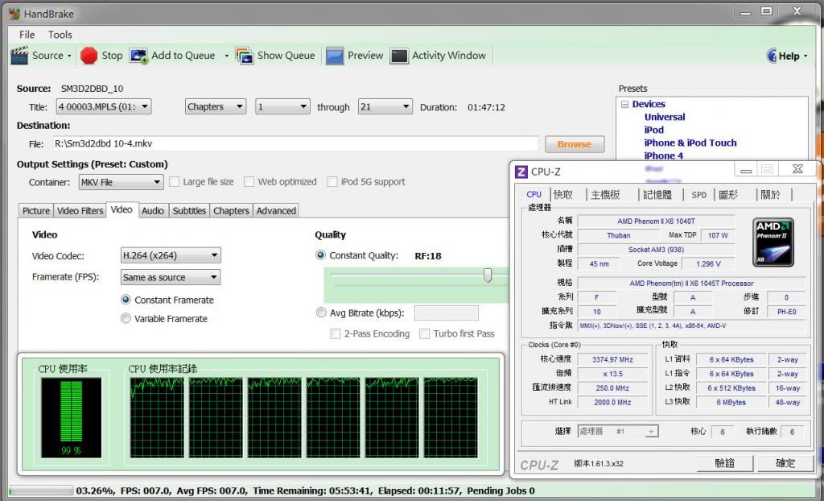Open the CPU-Z SPD tab
Viewport: 824px width, 501px height.
(699, 195)
